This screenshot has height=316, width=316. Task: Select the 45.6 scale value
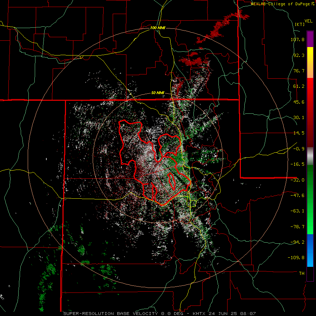pyautogui.click(x=299, y=102)
